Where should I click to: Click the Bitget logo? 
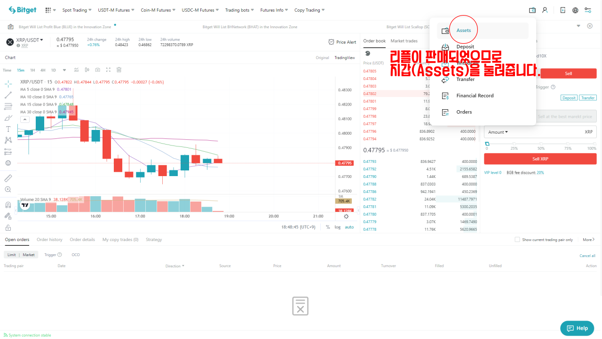pos(22,10)
